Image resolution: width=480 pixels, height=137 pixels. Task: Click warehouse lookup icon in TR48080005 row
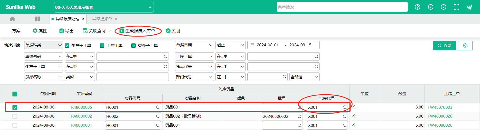345,107
